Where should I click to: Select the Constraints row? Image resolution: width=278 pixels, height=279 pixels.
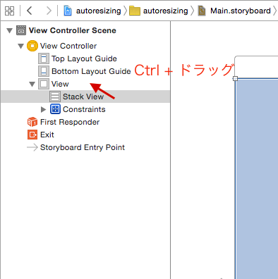[84, 109]
